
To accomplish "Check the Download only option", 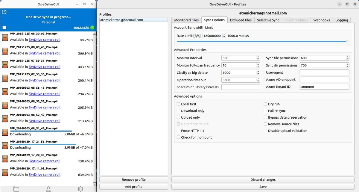I will pyautogui.click(x=178, y=111).
